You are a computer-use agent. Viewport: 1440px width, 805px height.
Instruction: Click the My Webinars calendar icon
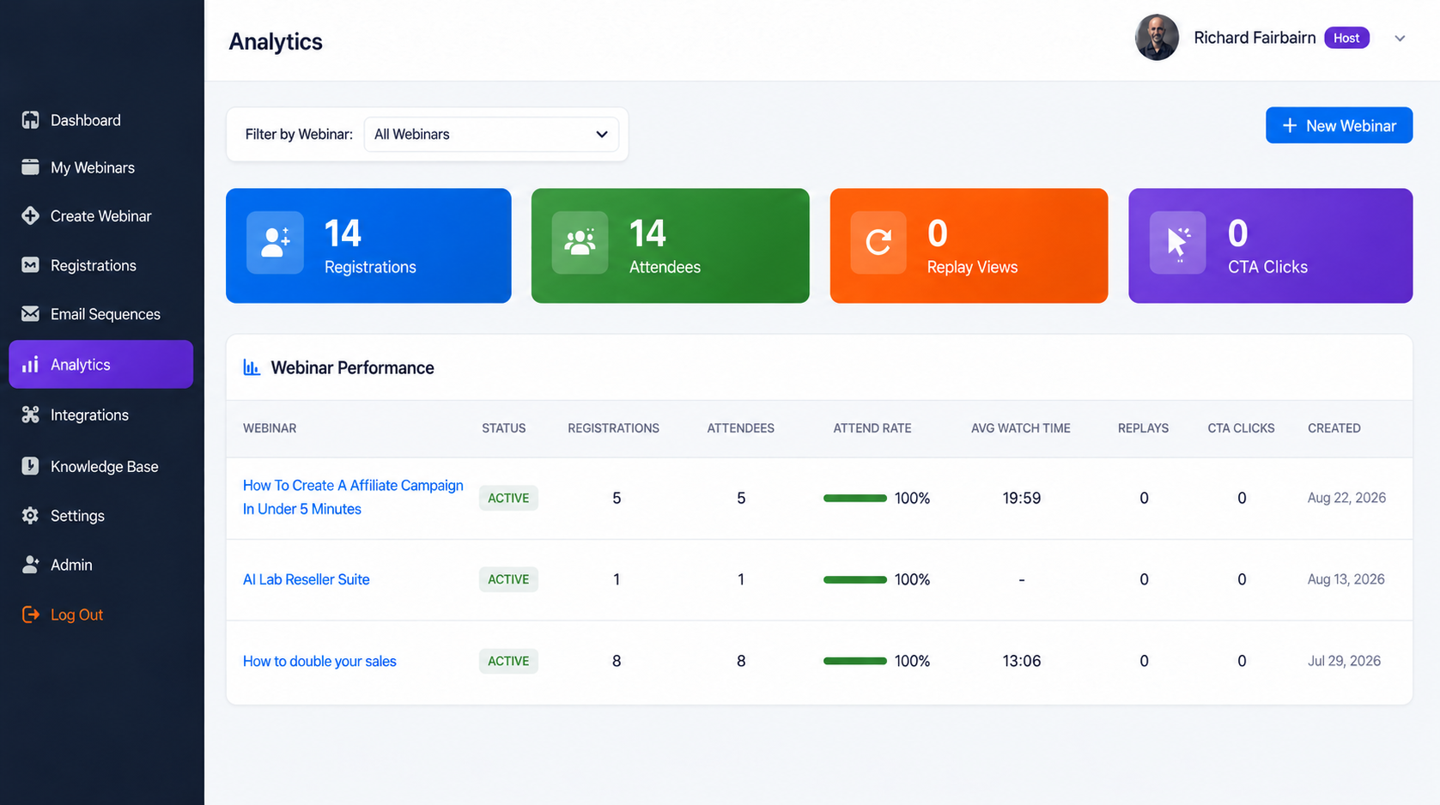click(30, 167)
